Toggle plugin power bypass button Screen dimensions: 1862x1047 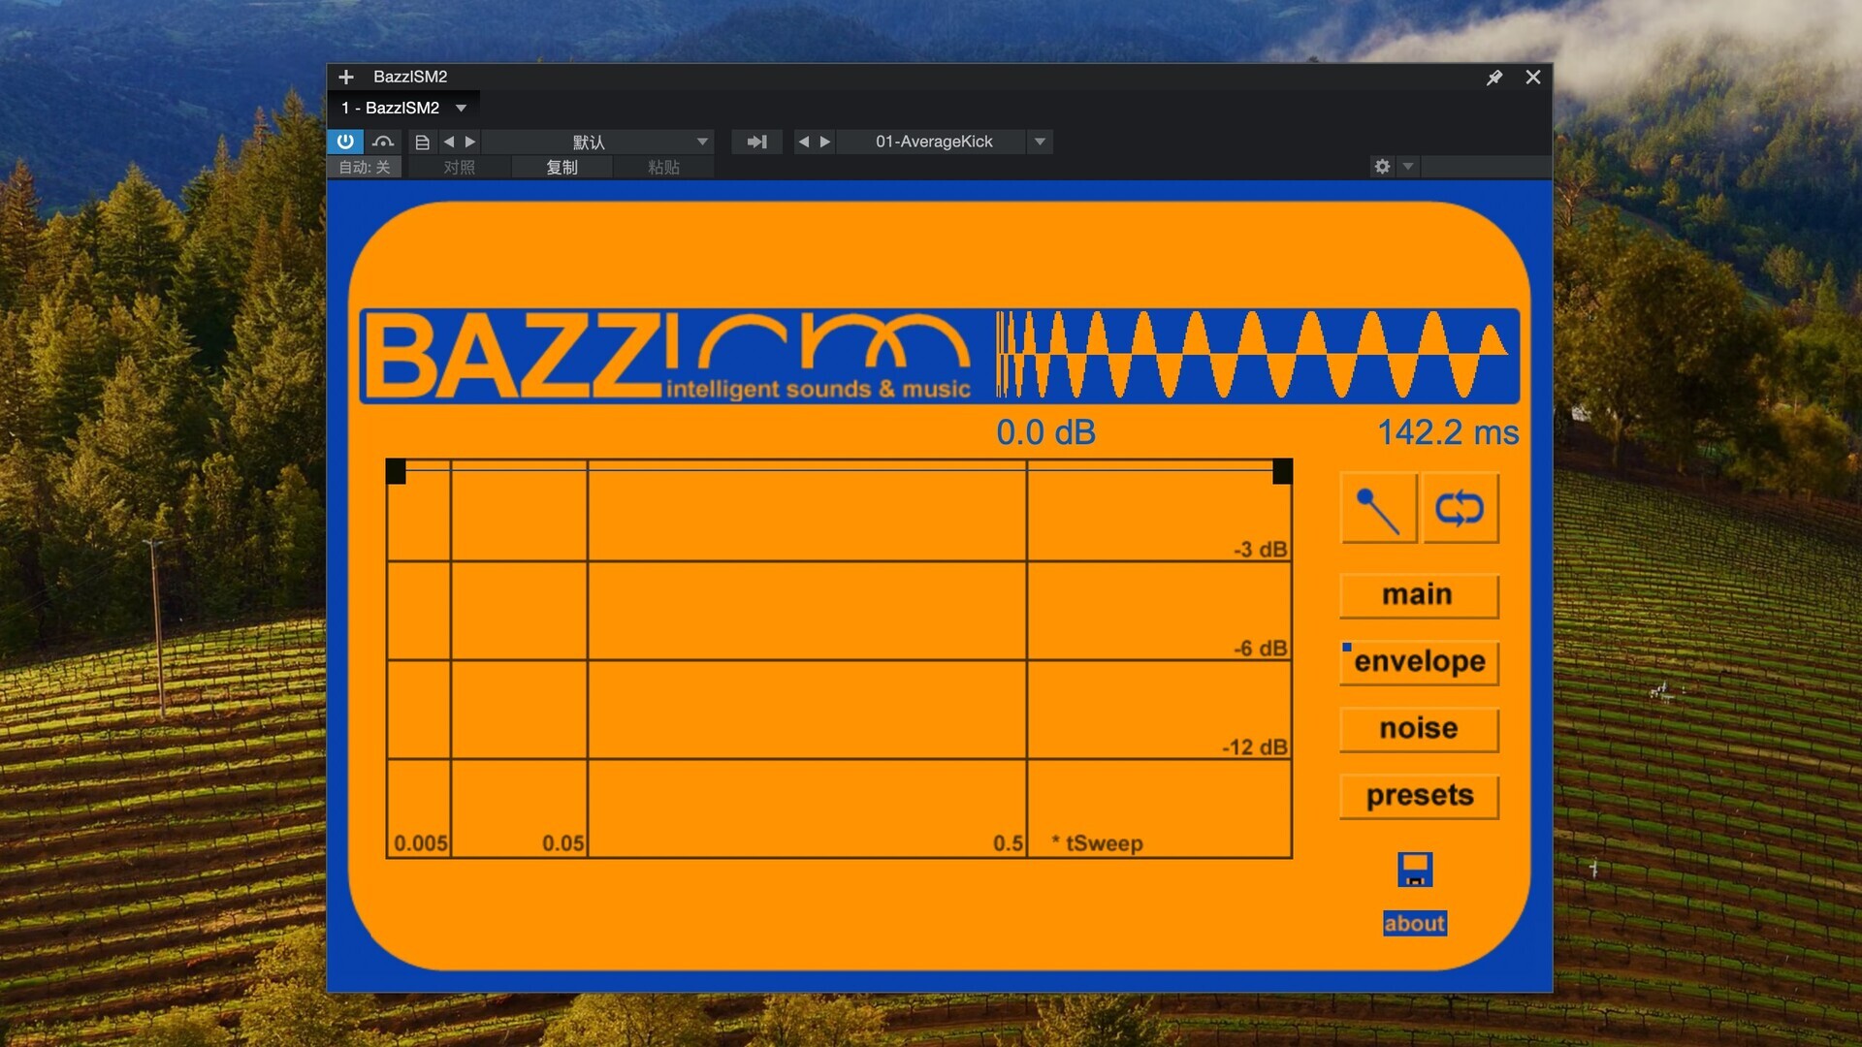(345, 142)
